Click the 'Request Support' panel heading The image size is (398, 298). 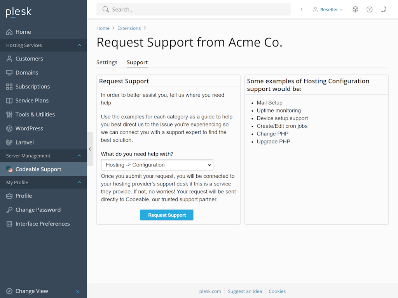tap(124, 81)
